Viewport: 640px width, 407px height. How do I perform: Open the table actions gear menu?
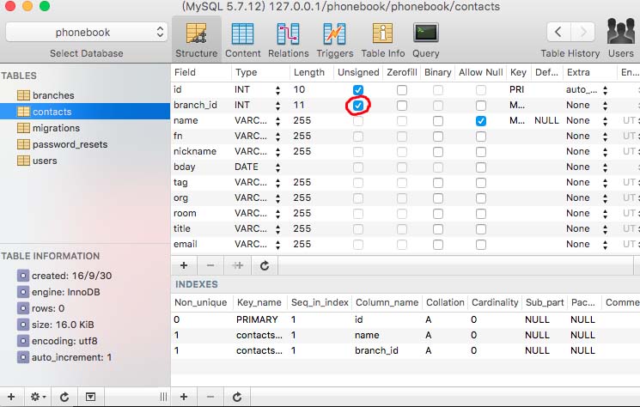pyautogui.click(x=38, y=397)
